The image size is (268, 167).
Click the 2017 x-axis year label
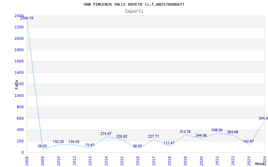point(154,161)
